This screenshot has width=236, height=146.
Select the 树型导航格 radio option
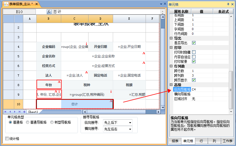[52, 122]
